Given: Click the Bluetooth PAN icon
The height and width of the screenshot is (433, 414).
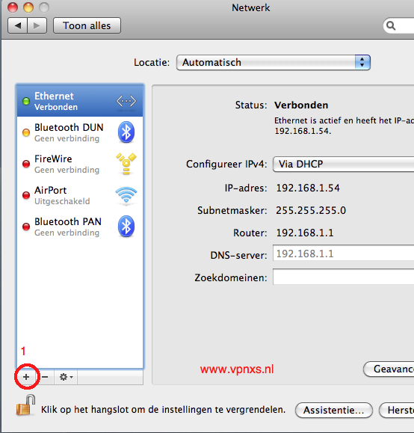Looking at the screenshot, I should point(126,227).
